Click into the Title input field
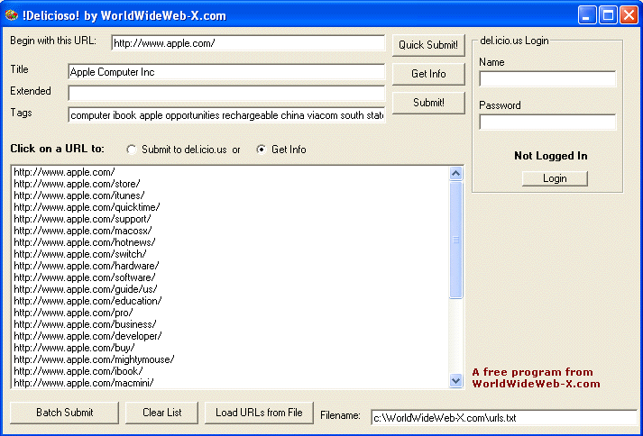The image size is (643, 436). (x=226, y=72)
